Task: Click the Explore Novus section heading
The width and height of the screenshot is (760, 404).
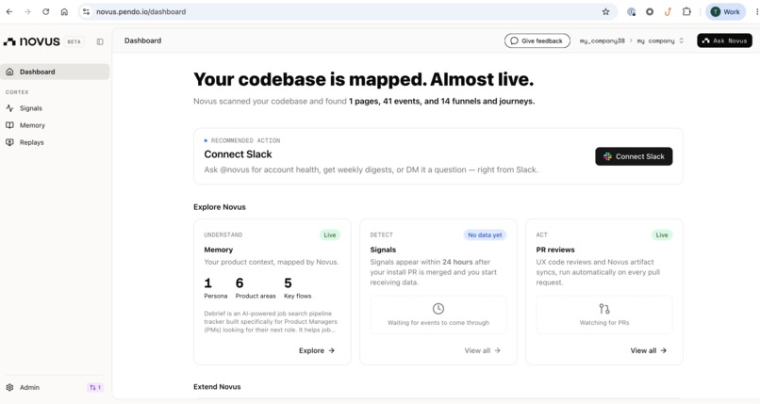Action: [x=220, y=207]
